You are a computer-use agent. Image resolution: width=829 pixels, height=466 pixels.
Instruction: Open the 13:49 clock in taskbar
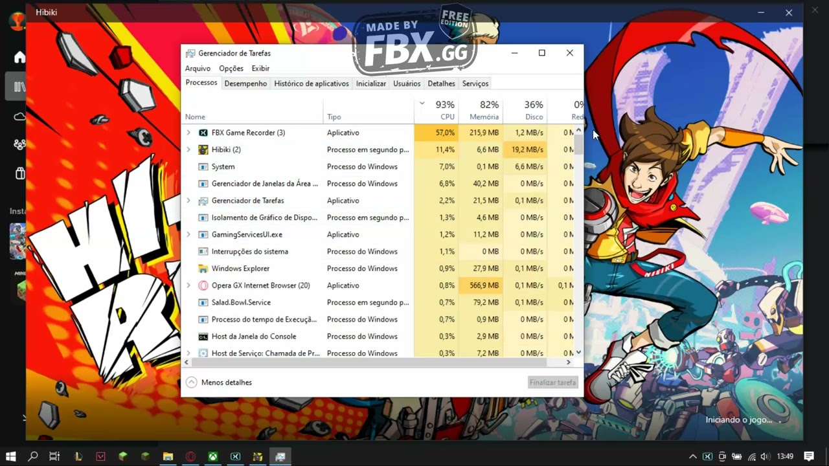pyautogui.click(x=785, y=456)
